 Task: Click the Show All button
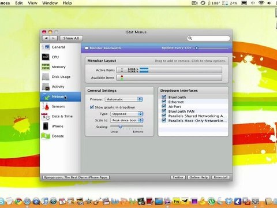[71, 38]
